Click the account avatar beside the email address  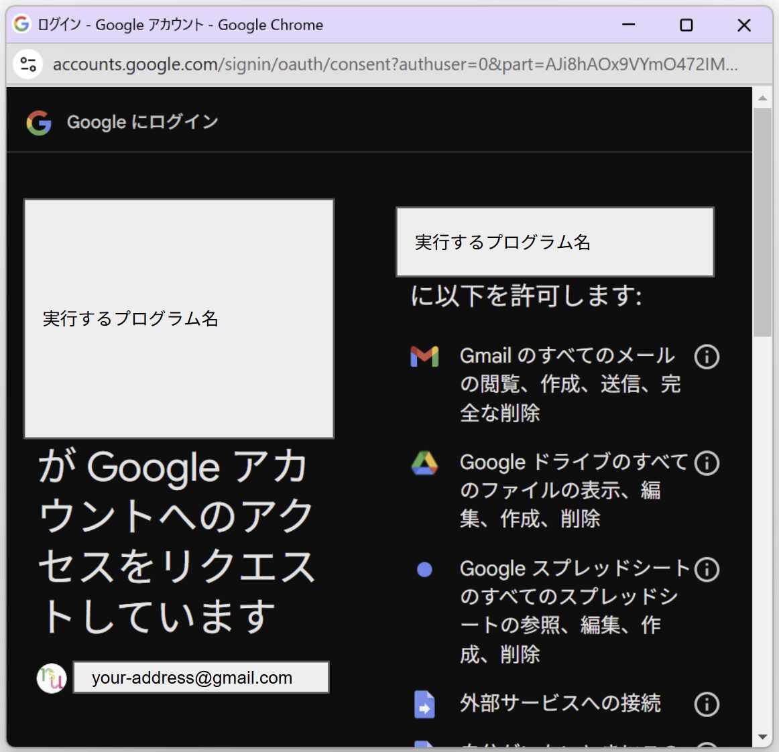coord(52,678)
